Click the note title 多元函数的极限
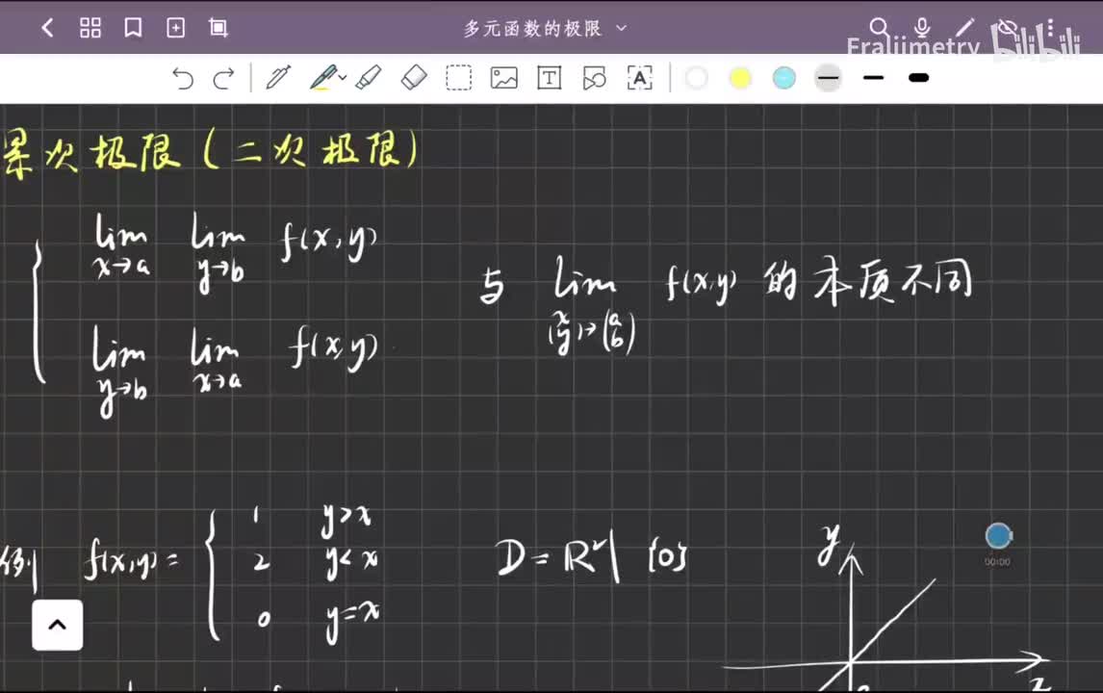1103x693 pixels. [532, 29]
